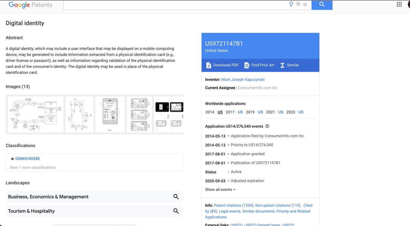Screen dimensions: 410x226
Task: Open the Similar documents link
Action: tap(258, 211)
